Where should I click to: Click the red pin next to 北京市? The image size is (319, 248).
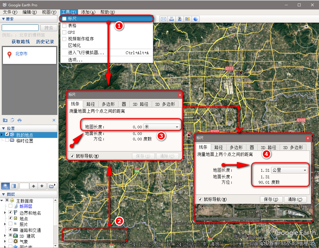9,55
